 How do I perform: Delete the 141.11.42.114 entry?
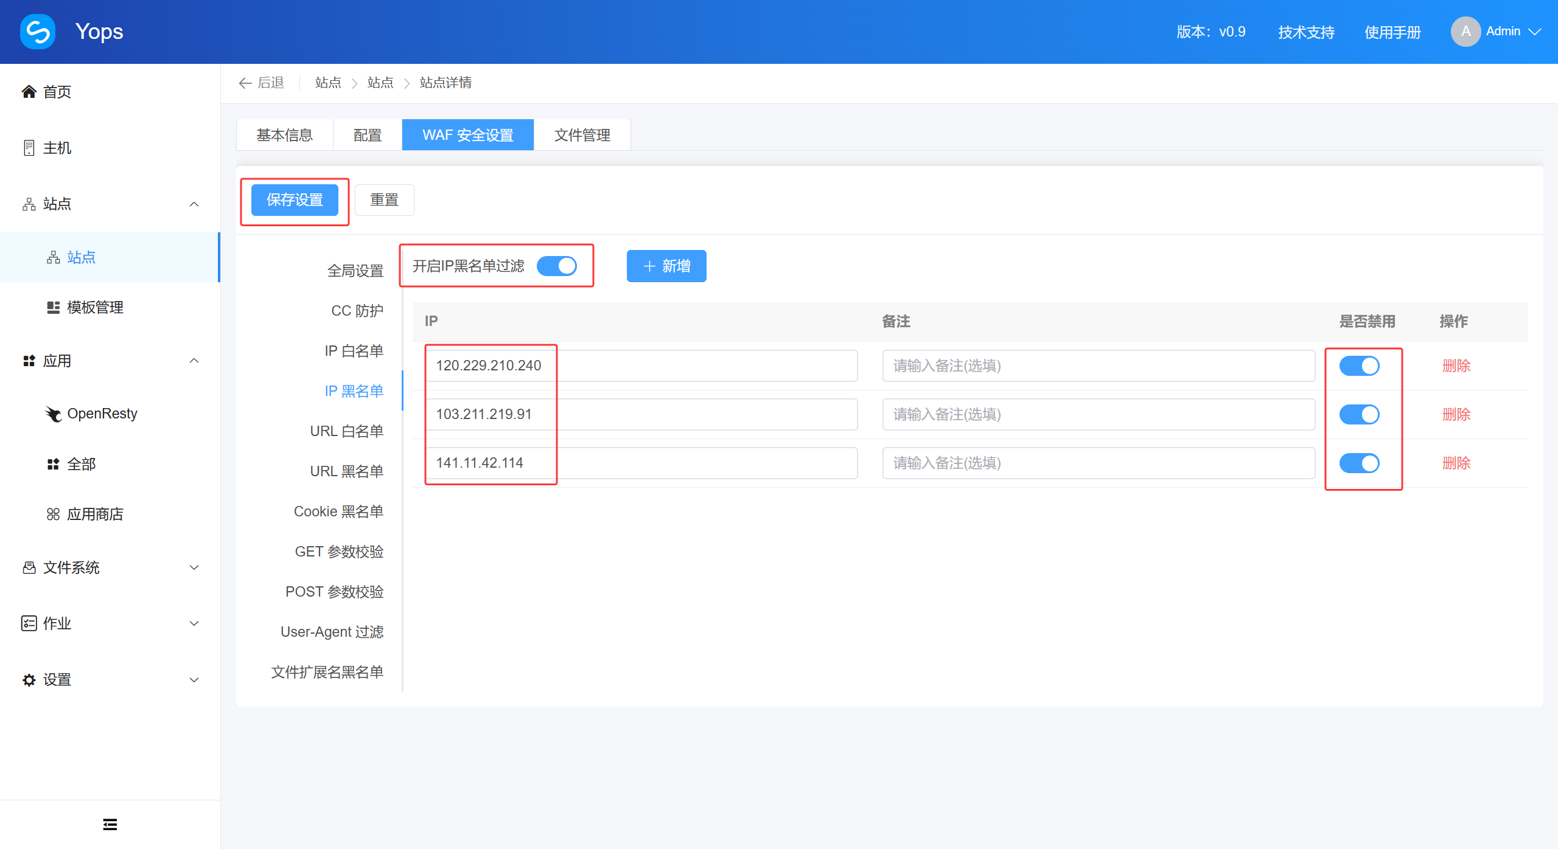pos(1456,463)
